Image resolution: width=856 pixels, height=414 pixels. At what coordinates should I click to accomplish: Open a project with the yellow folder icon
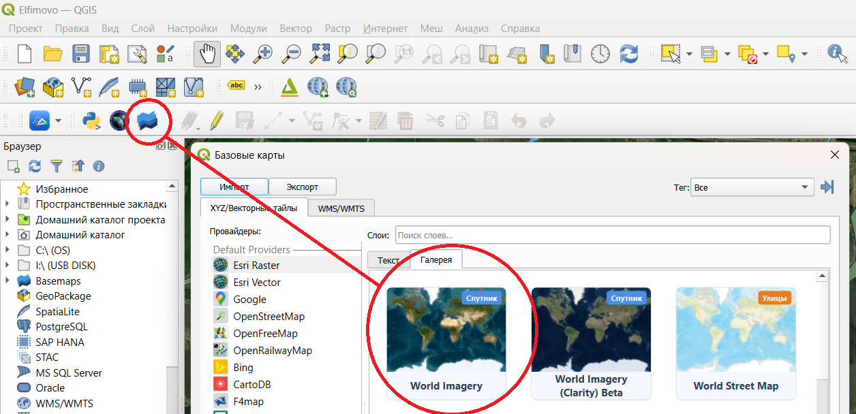click(x=53, y=54)
